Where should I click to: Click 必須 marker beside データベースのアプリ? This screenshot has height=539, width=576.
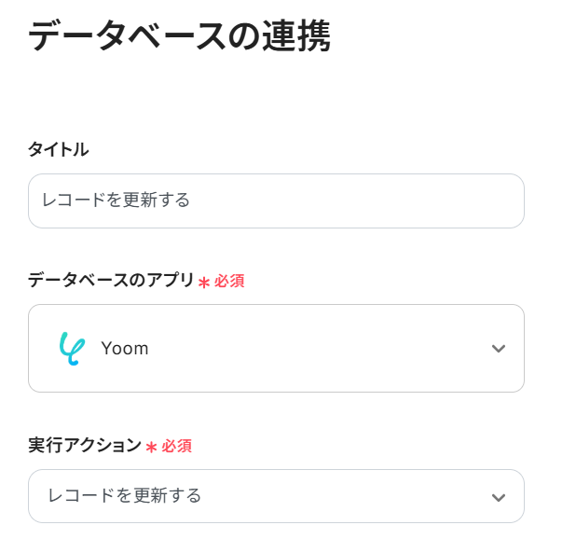[x=229, y=281]
